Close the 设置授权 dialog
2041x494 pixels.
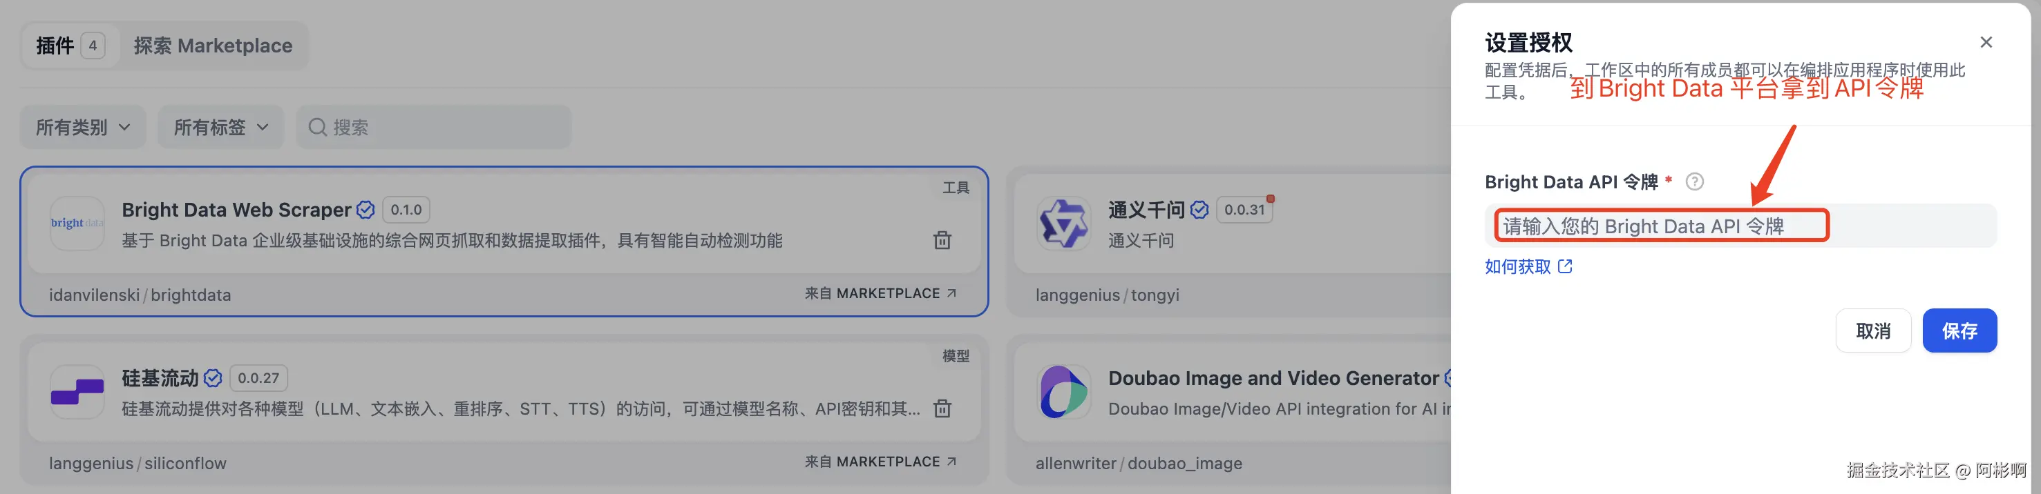[x=1986, y=43]
